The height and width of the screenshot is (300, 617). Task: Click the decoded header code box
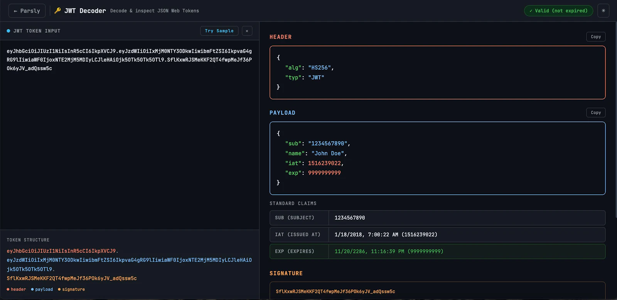[437, 72]
